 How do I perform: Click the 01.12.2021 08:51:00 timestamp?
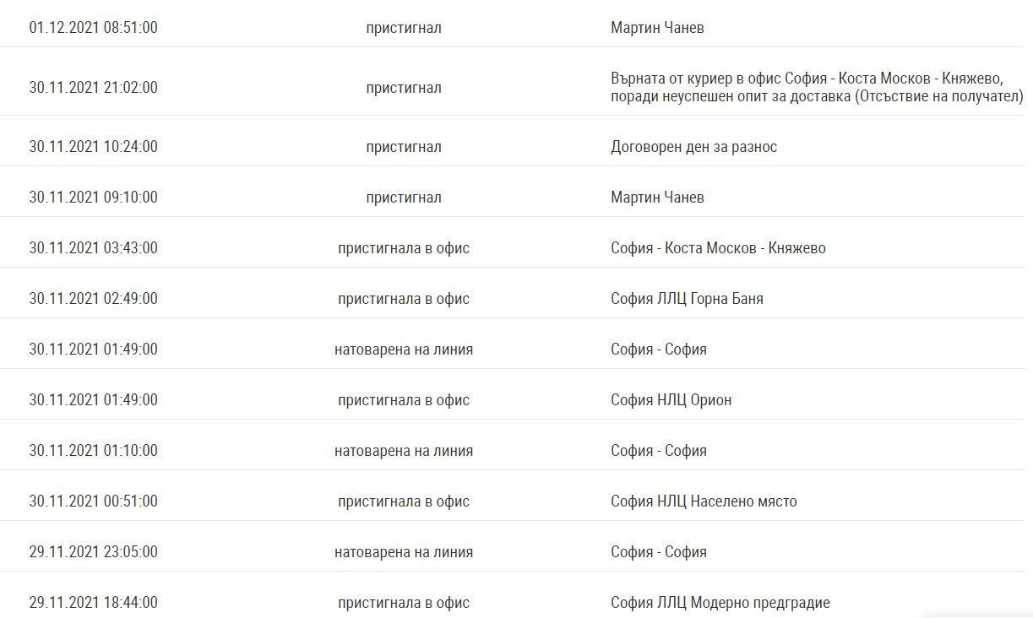[x=93, y=28]
